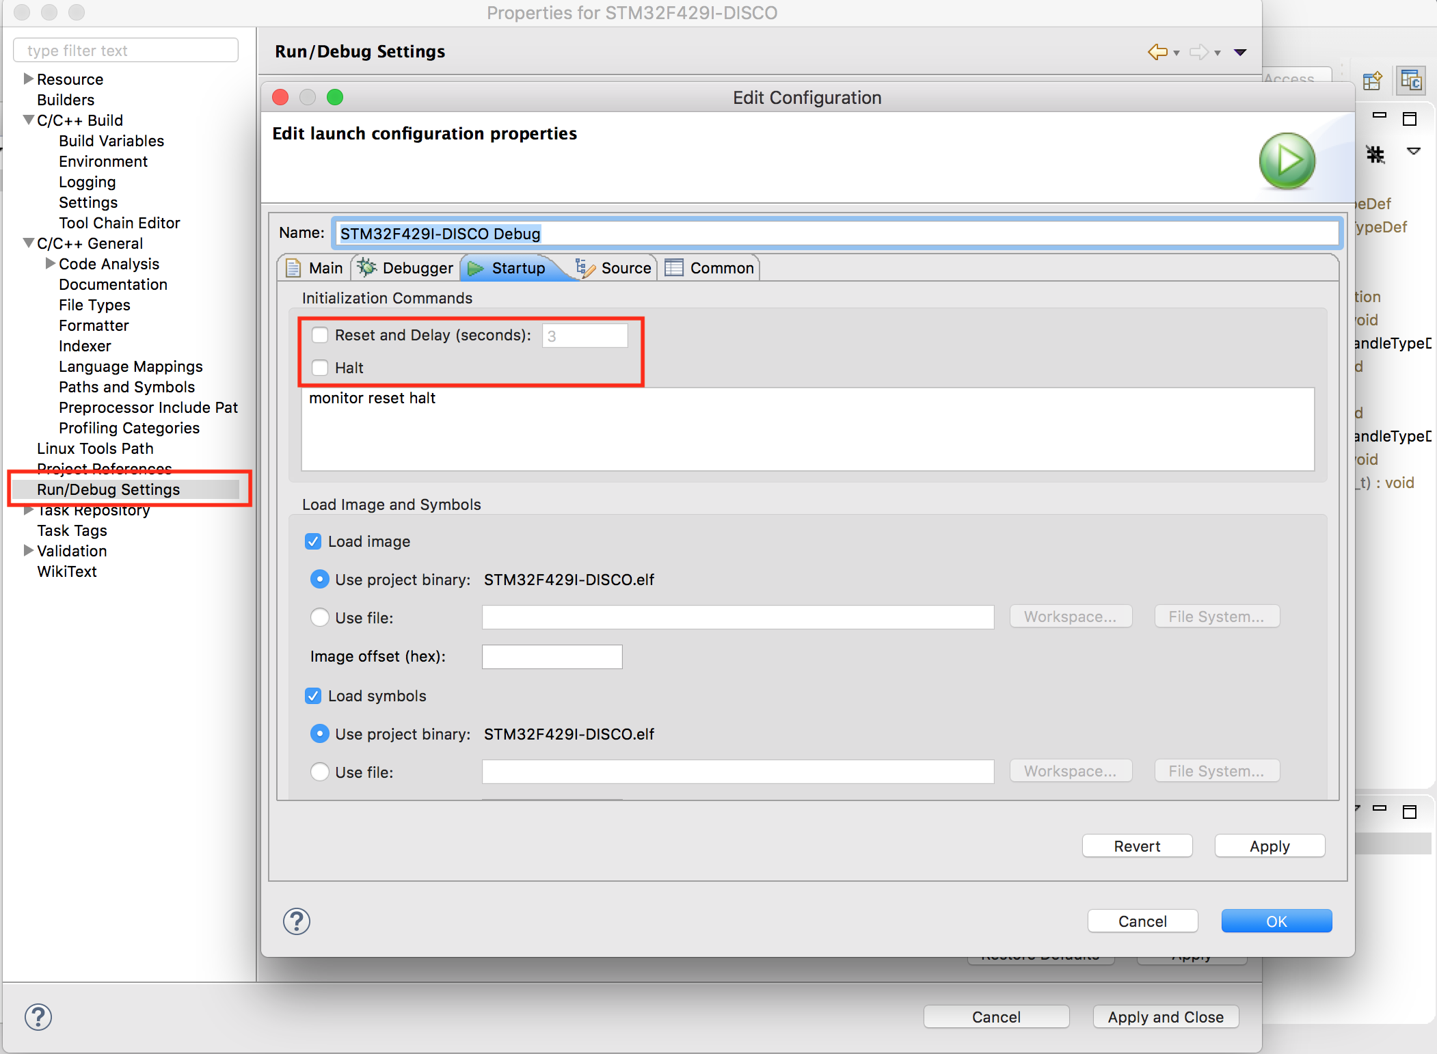Uncheck the Load image checkbox
The width and height of the screenshot is (1437, 1054).
[313, 541]
